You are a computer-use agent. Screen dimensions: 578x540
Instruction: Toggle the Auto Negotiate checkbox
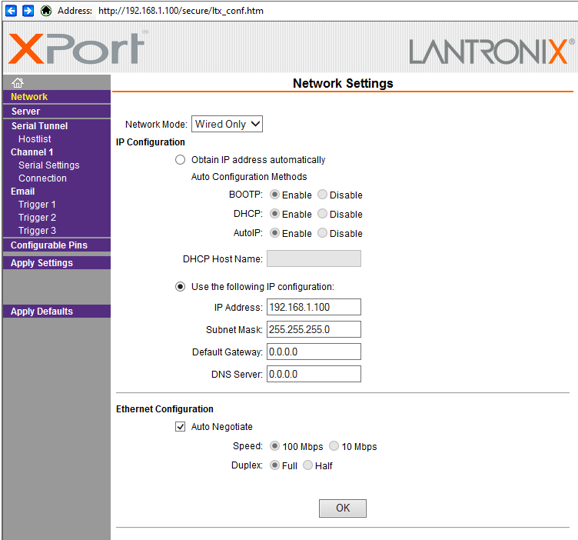180,427
